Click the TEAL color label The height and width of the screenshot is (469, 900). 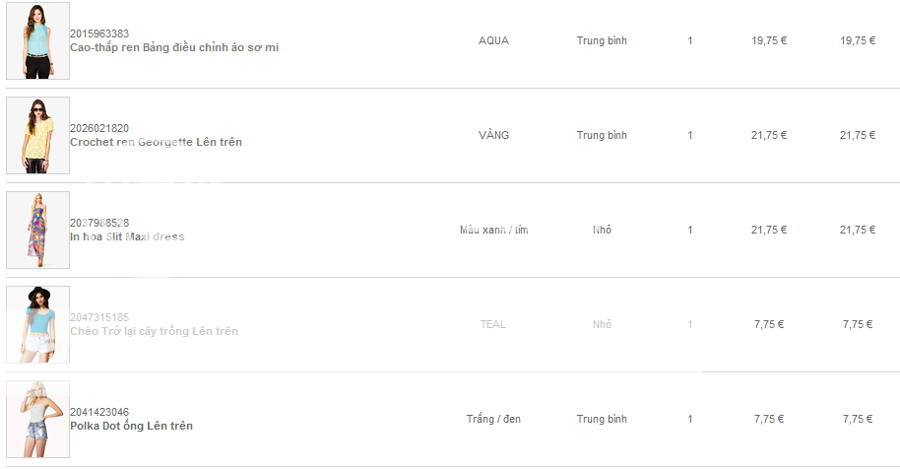(x=493, y=324)
